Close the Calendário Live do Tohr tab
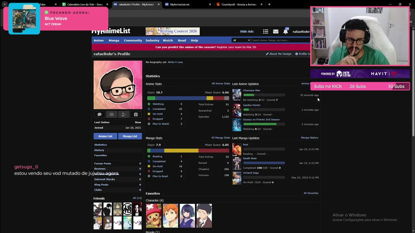This screenshot has height=233, width=415. [107, 5]
